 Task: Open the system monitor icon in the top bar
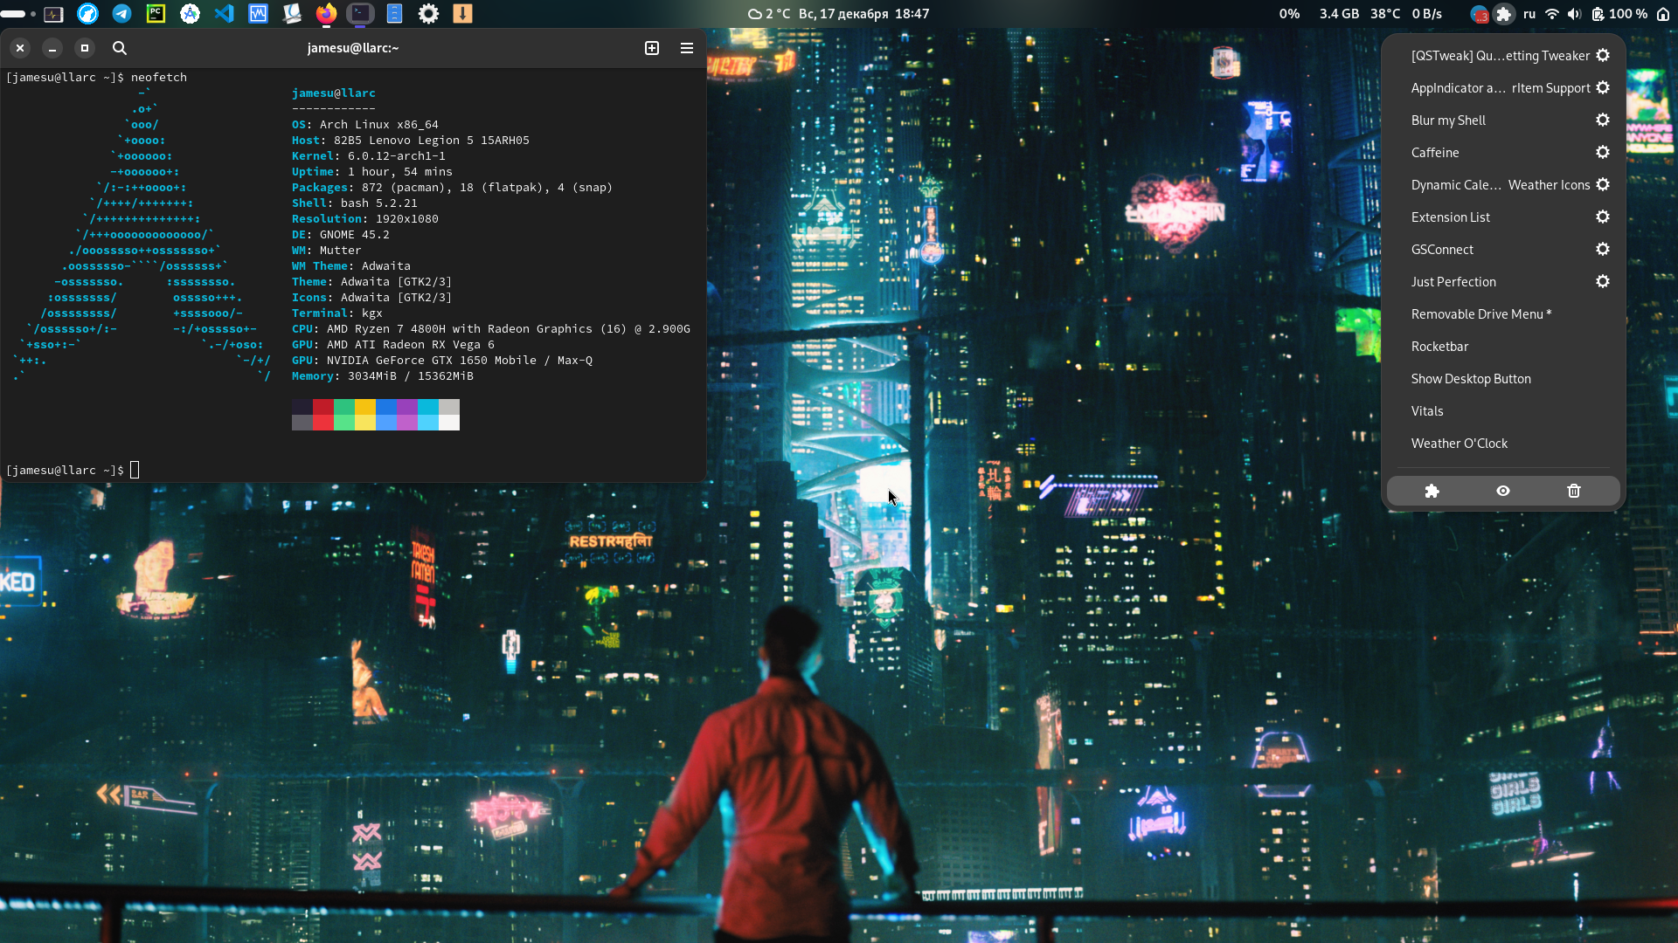(53, 14)
